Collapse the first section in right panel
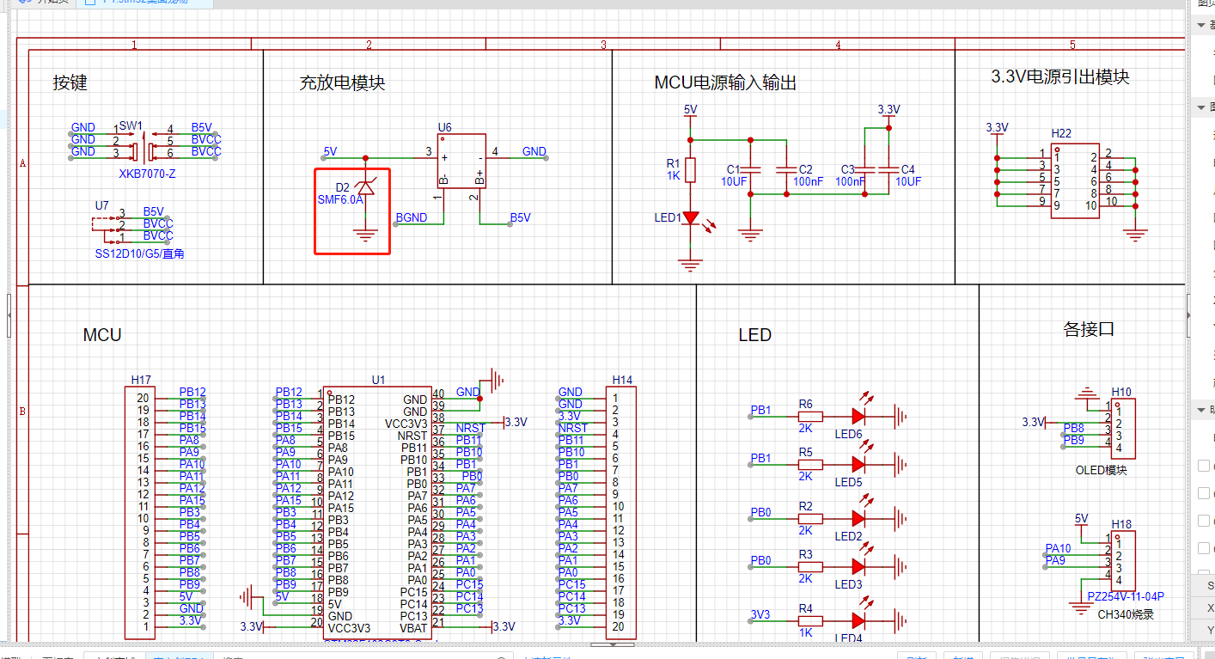This screenshot has height=659, width=1215. (x=1200, y=26)
